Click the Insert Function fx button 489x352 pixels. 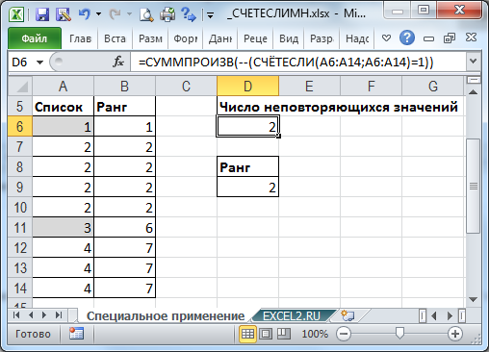(118, 62)
